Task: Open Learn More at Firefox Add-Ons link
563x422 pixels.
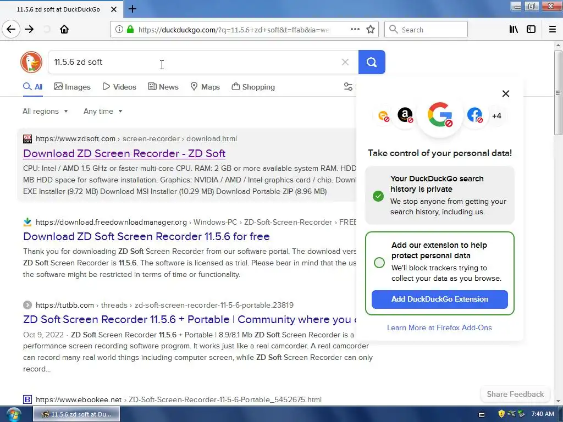Action: (x=439, y=327)
